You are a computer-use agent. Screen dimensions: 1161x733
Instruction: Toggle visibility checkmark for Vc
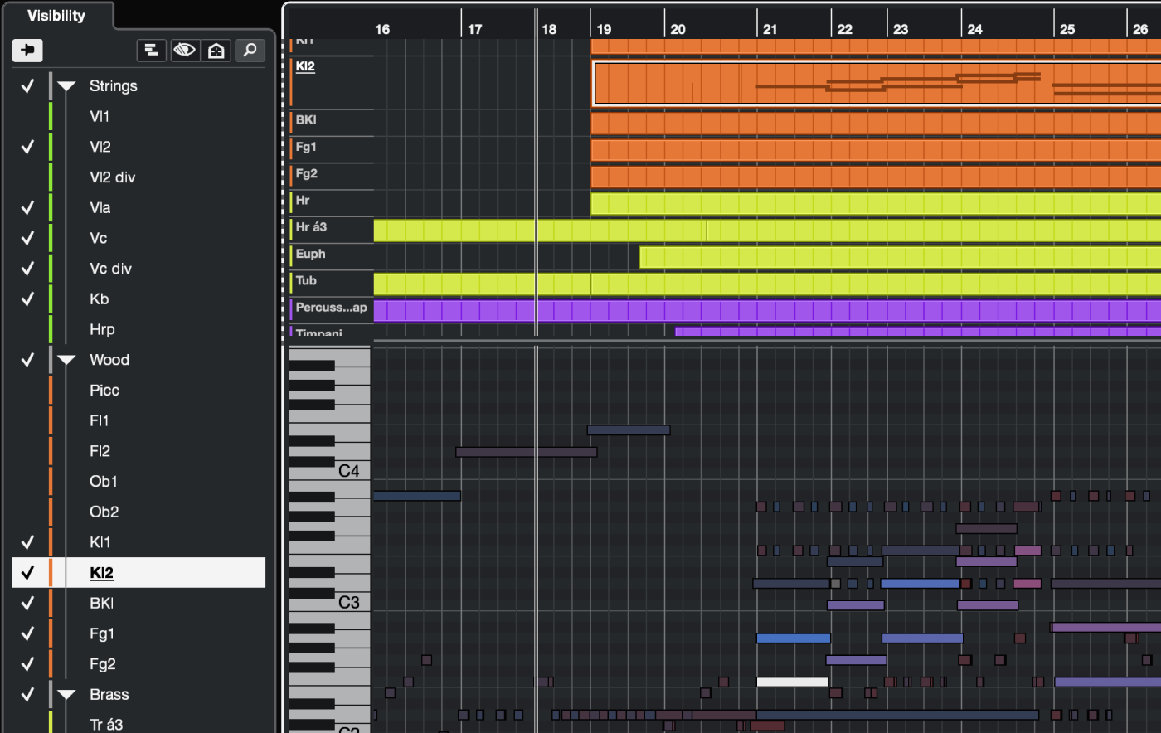pyautogui.click(x=27, y=238)
